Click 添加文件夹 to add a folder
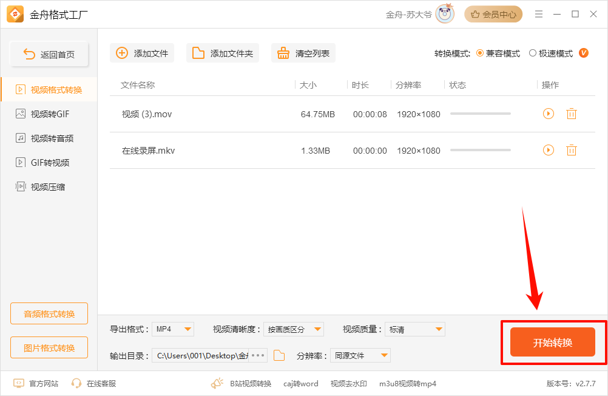Image resolution: width=608 pixels, height=396 pixels. point(223,53)
